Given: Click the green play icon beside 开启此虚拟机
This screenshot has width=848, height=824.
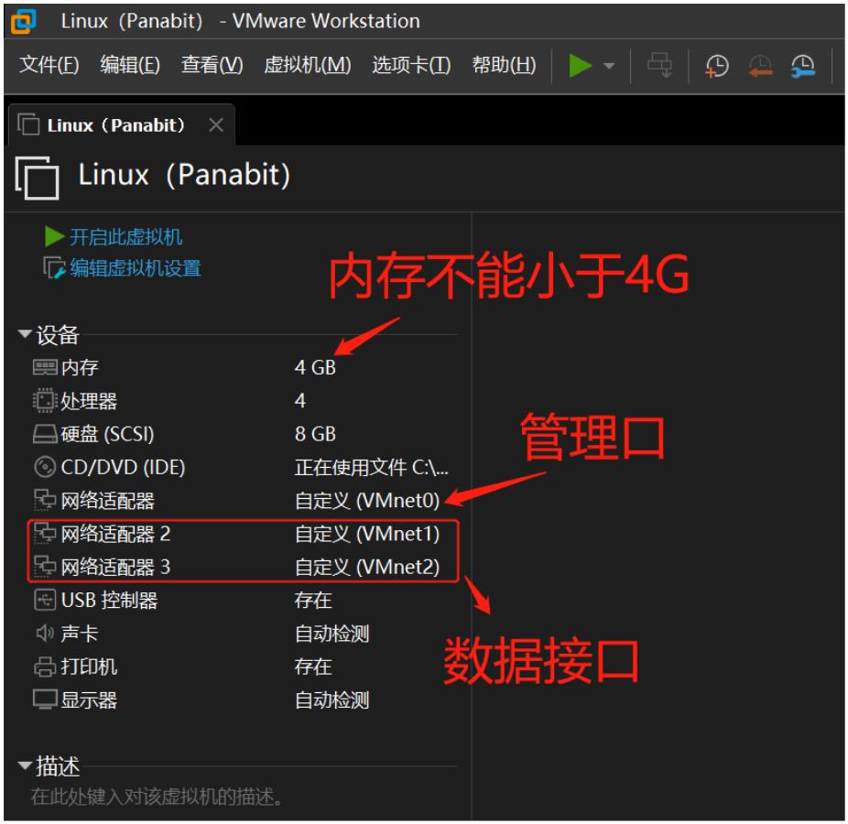Looking at the screenshot, I should [54, 236].
